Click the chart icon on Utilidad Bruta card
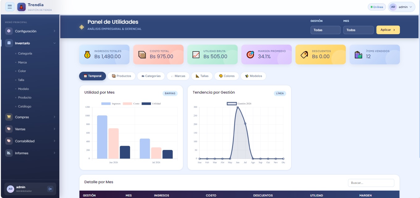 point(196,55)
